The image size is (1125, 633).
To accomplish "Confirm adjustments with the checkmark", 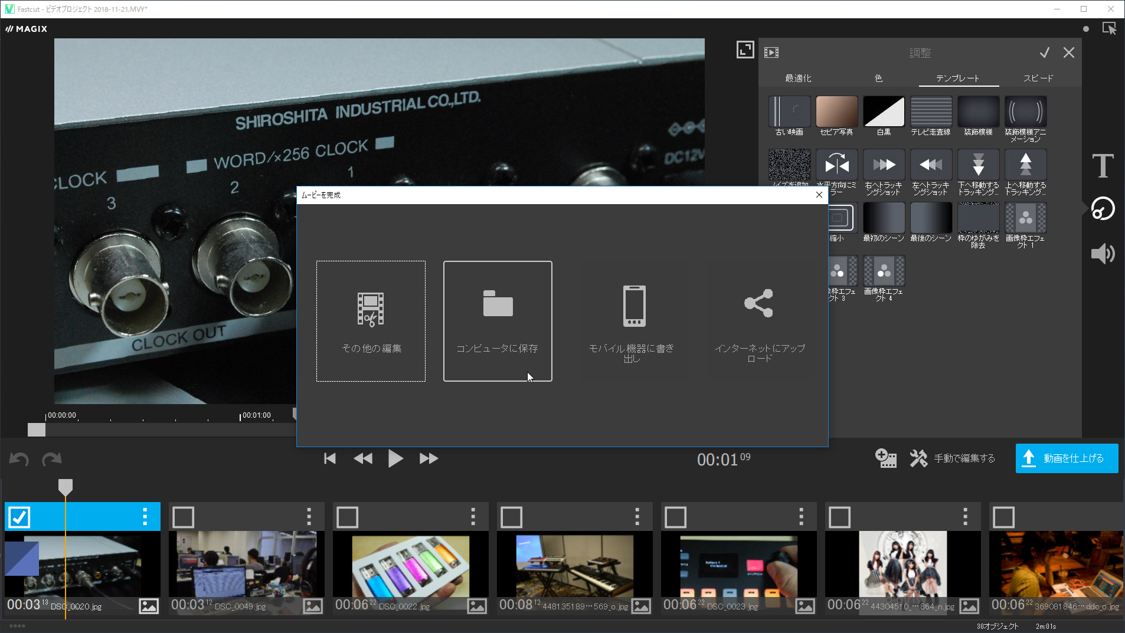I will 1045,53.
